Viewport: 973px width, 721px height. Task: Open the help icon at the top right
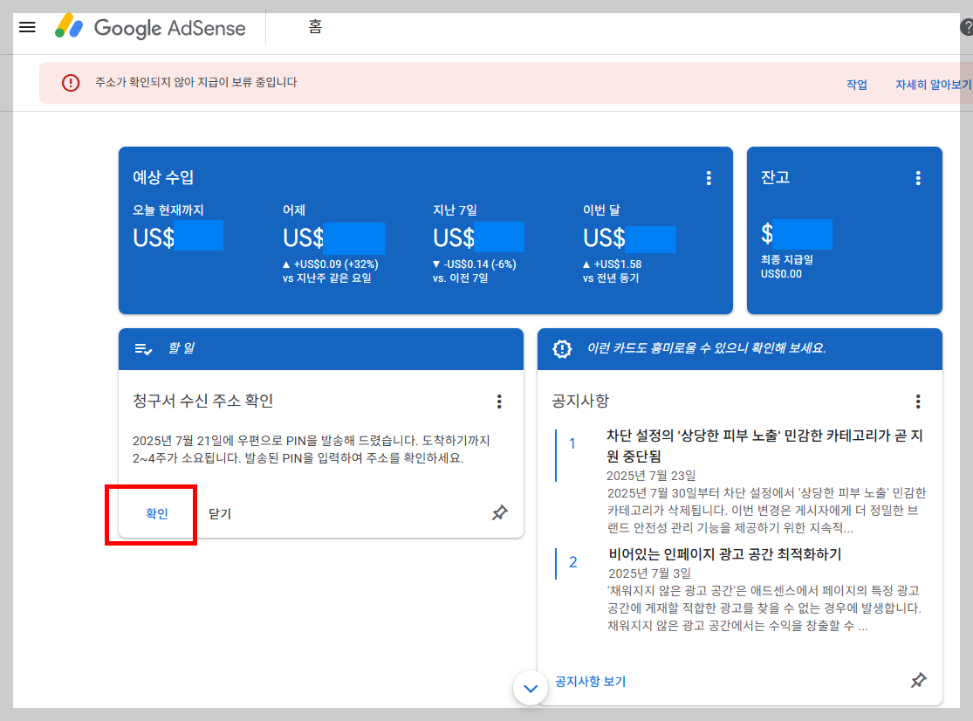coord(966,27)
